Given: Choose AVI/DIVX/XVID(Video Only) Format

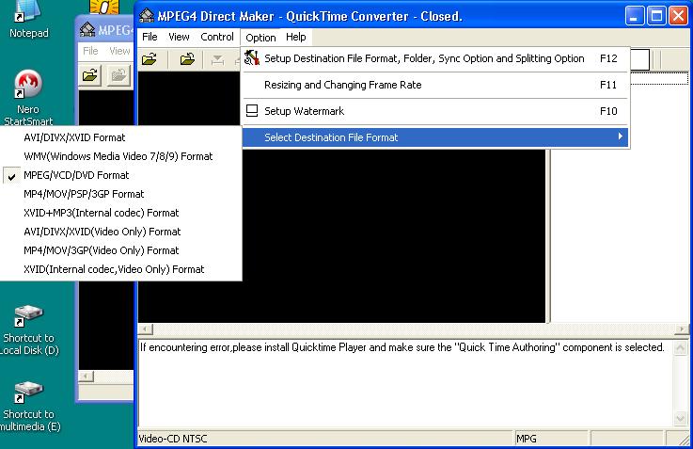Looking at the screenshot, I should click(x=121, y=232).
